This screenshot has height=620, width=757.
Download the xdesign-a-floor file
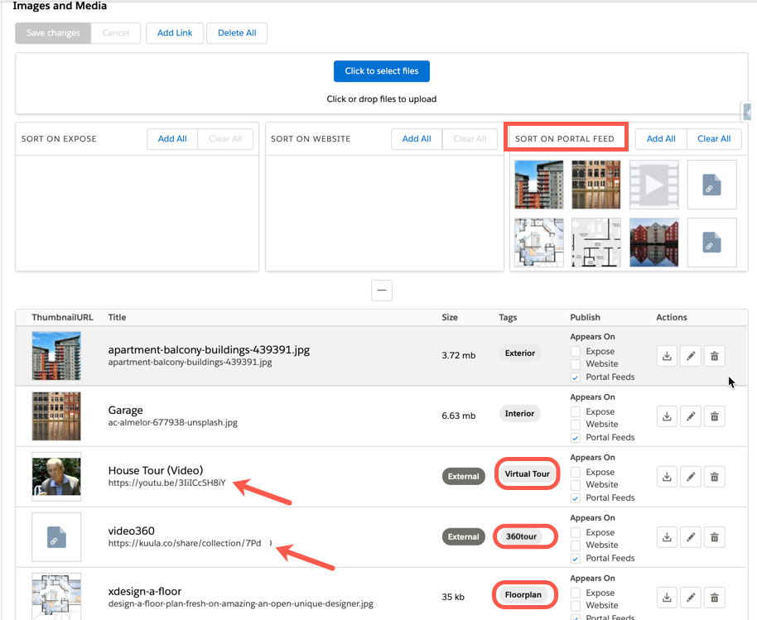click(667, 598)
